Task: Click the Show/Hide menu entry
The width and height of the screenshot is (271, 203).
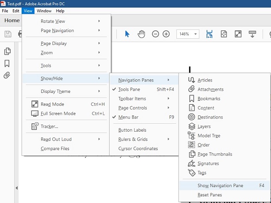Action: point(66,78)
